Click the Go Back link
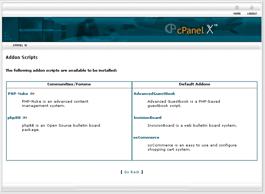 click(132, 172)
